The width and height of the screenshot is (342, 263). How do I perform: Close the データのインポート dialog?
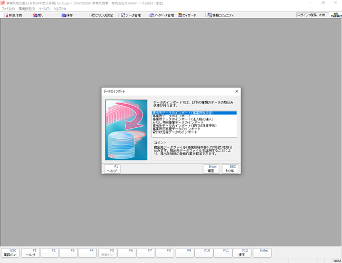[x=237, y=92]
